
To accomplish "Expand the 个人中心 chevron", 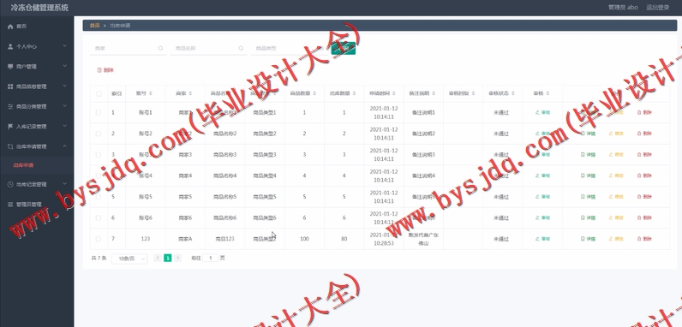I will click(65, 45).
